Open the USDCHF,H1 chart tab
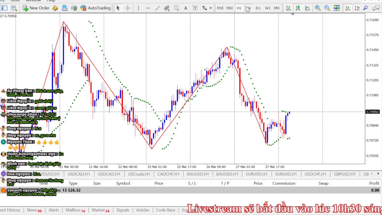 click(315, 174)
